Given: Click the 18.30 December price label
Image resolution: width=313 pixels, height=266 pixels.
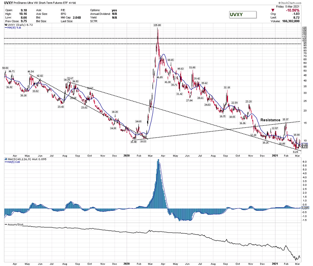Looking at the screenshot, I should [115, 112].
